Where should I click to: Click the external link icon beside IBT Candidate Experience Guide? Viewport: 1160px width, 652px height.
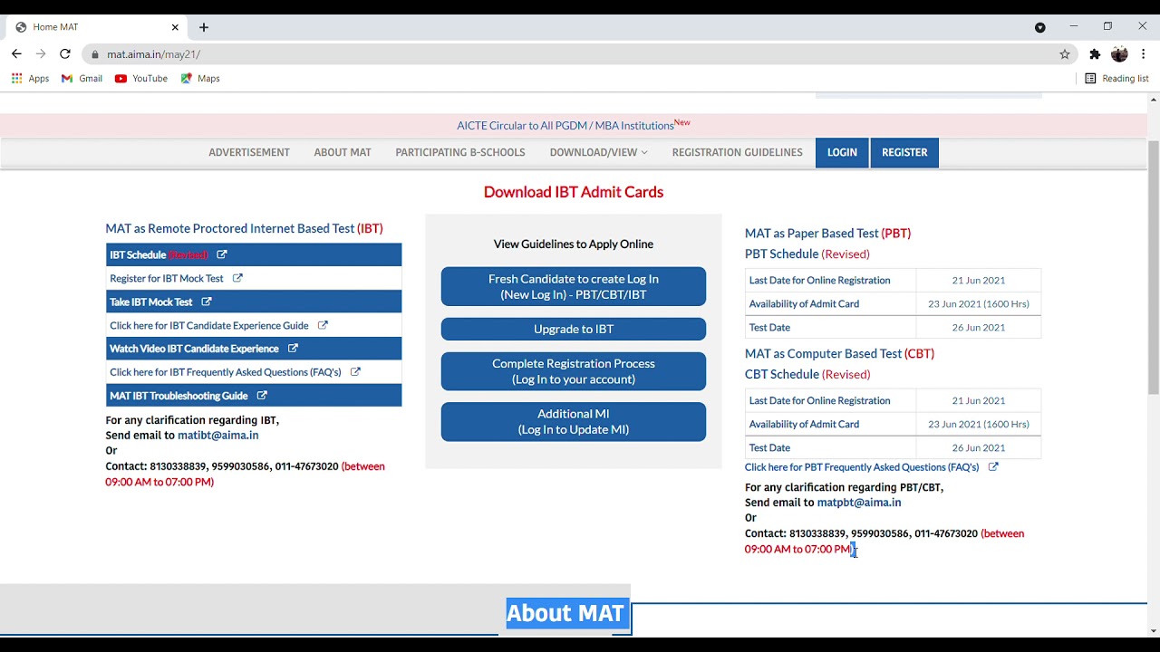pos(323,325)
